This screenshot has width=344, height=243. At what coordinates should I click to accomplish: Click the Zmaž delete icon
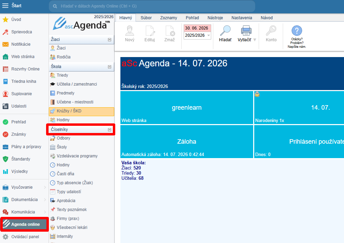[170, 31]
